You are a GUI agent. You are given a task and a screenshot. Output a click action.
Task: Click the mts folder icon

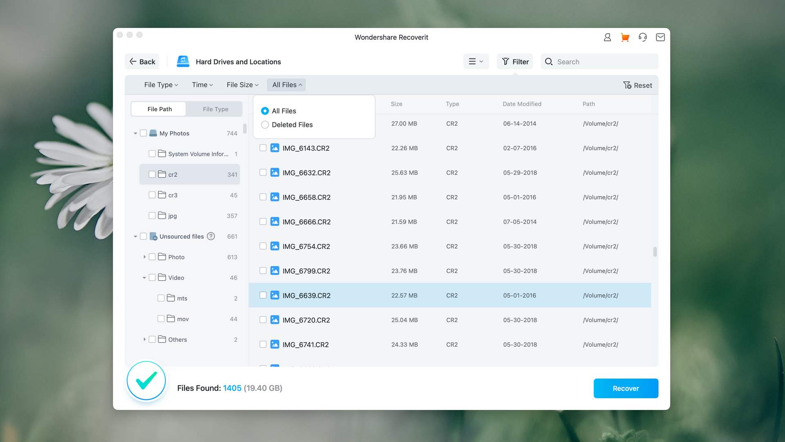[171, 298]
